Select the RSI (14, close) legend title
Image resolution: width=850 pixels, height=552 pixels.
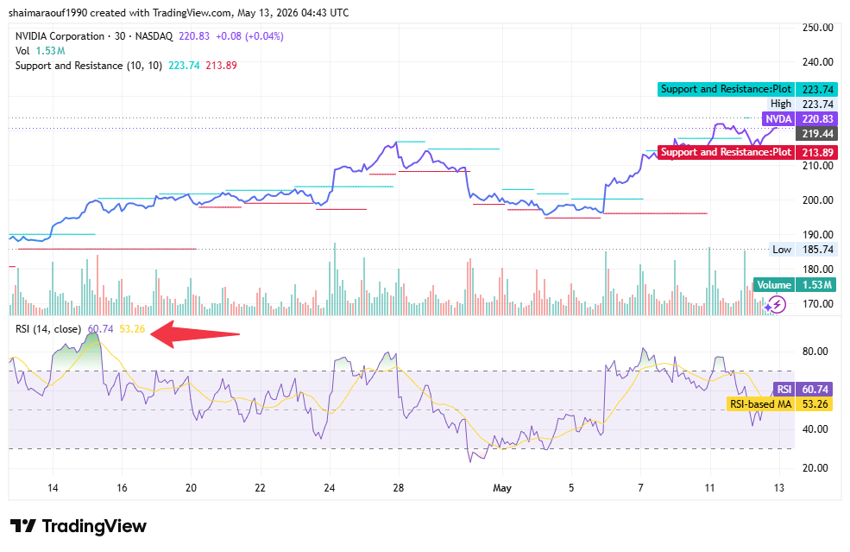(x=48, y=329)
